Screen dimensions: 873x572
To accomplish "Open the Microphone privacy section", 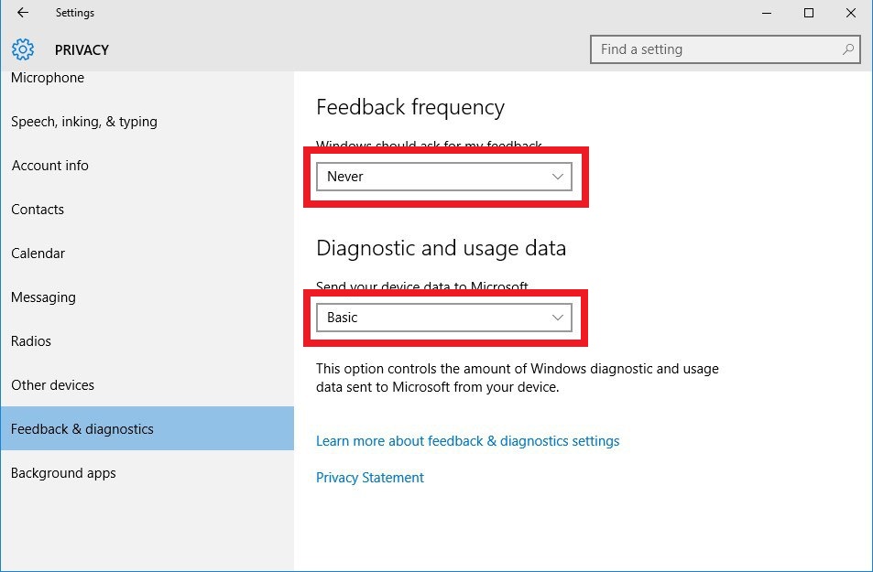I will (x=48, y=79).
